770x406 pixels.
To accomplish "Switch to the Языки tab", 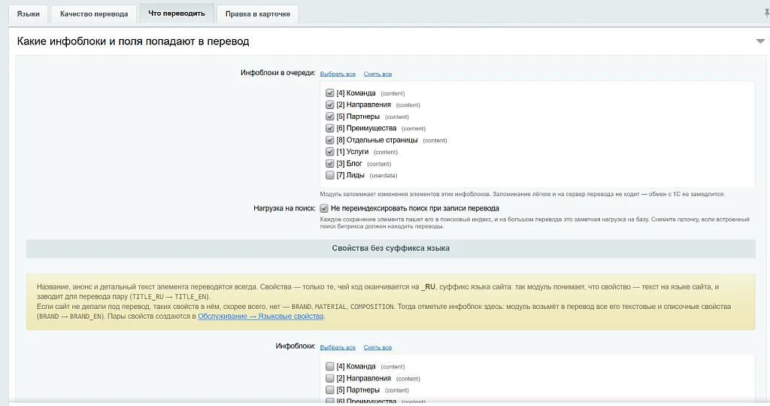I will (x=28, y=14).
